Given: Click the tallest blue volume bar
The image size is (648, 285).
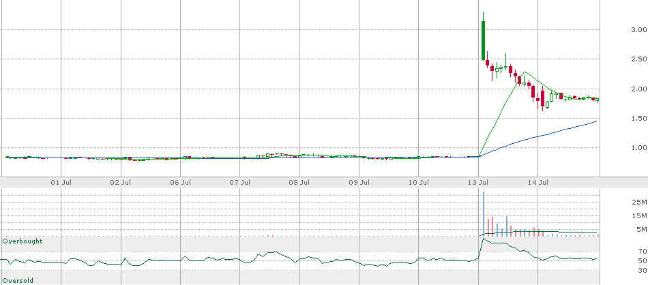Looking at the screenshot, I should tap(483, 214).
